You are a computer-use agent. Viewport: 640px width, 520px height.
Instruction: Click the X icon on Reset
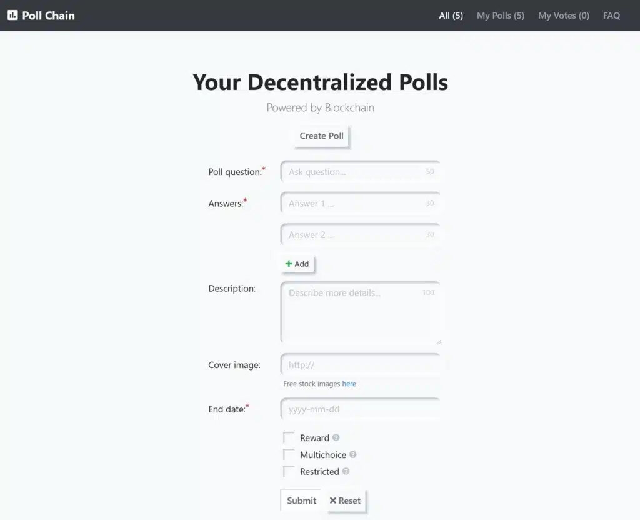click(332, 501)
